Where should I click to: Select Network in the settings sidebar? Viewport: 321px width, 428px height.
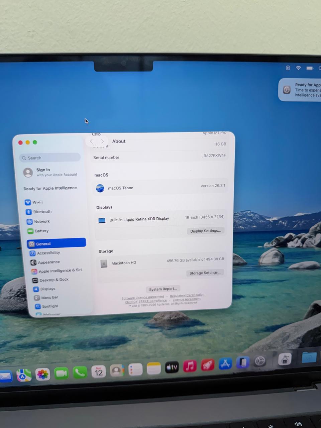tap(38, 221)
